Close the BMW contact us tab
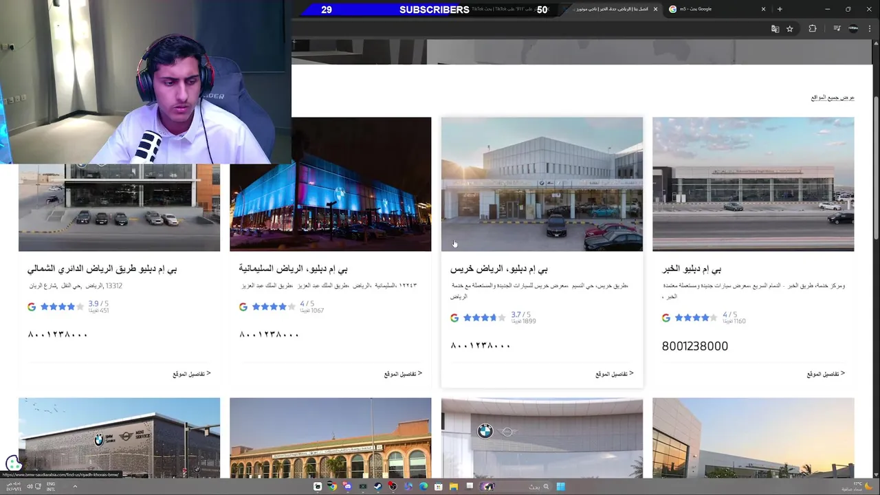Image resolution: width=880 pixels, height=495 pixels. pyautogui.click(x=655, y=9)
